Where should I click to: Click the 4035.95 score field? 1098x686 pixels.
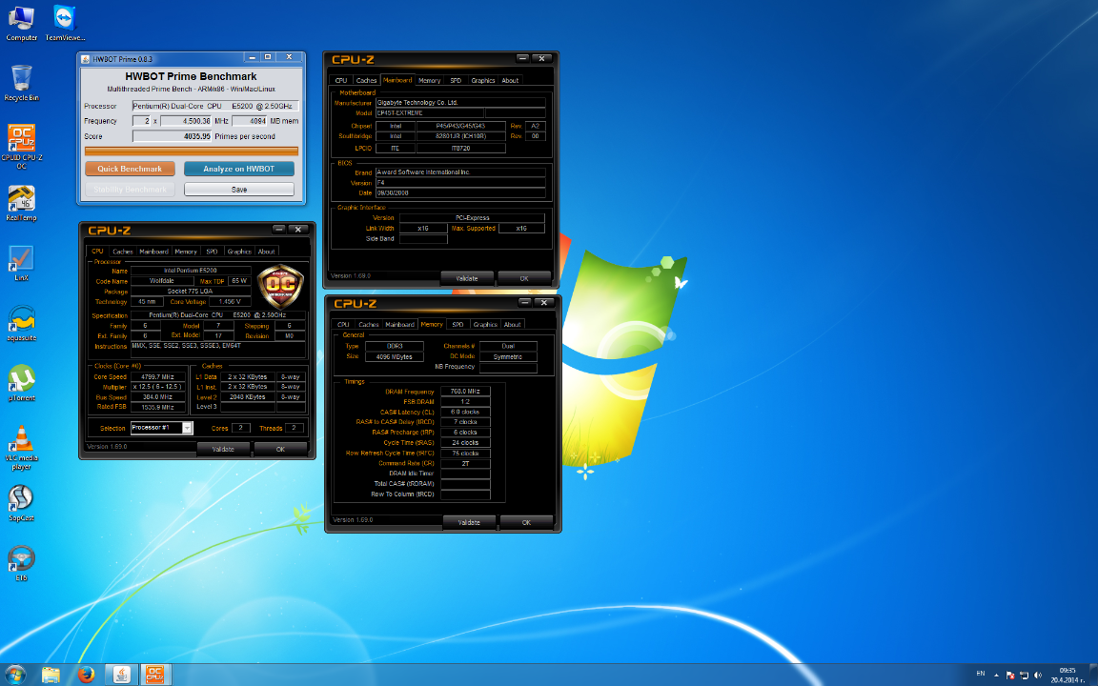tap(173, 136)
